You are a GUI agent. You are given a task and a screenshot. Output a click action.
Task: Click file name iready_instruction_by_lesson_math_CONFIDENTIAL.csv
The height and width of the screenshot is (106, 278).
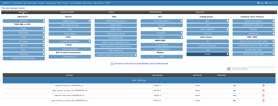pyautogui.click(x=69, y=101)
